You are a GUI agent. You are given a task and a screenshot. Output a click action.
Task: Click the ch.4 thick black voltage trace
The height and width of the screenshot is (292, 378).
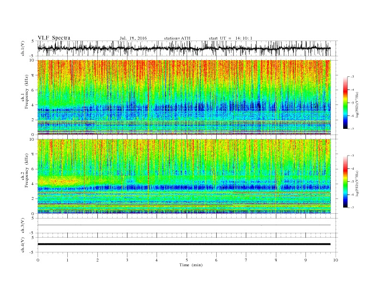click(184, 244)
